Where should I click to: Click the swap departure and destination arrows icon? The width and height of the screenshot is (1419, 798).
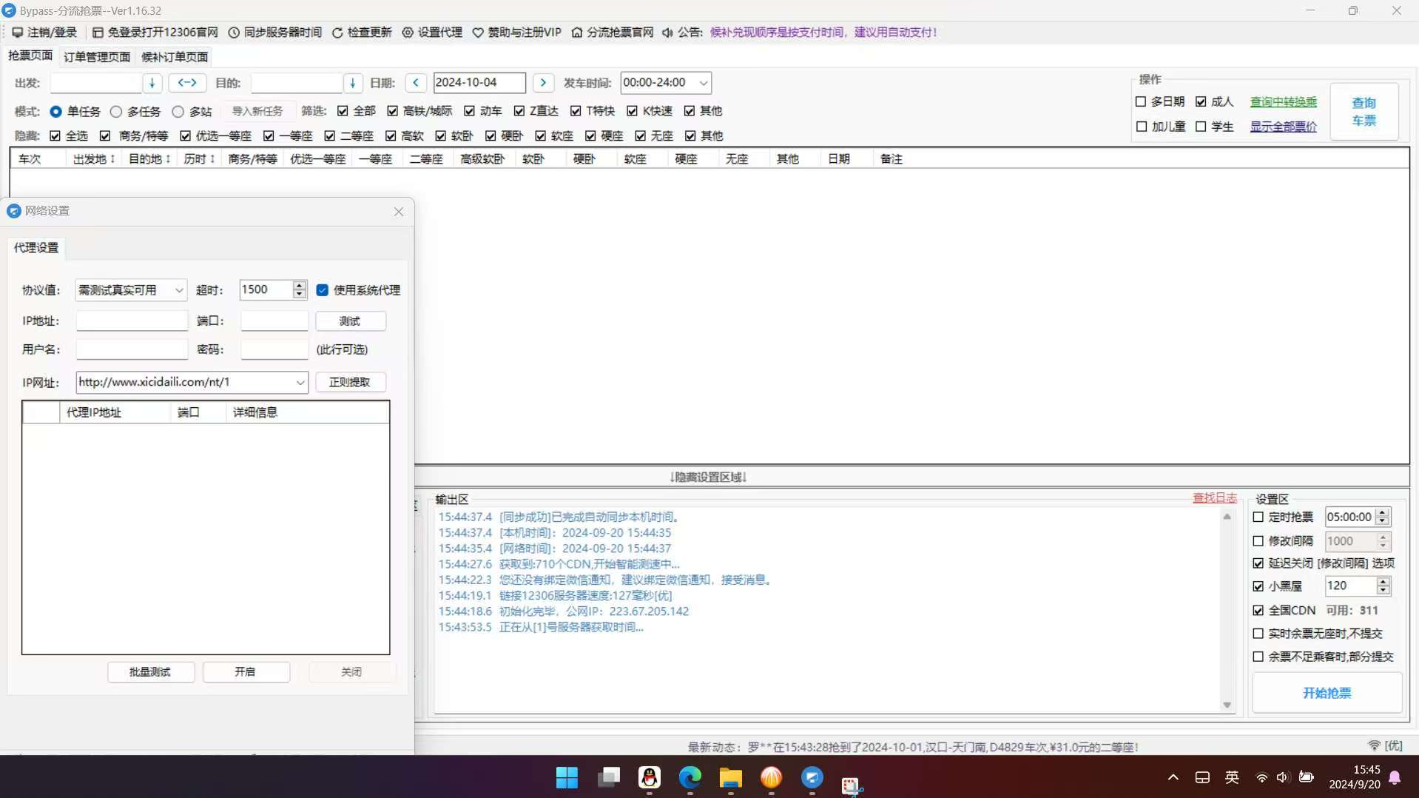coord(187,83)
